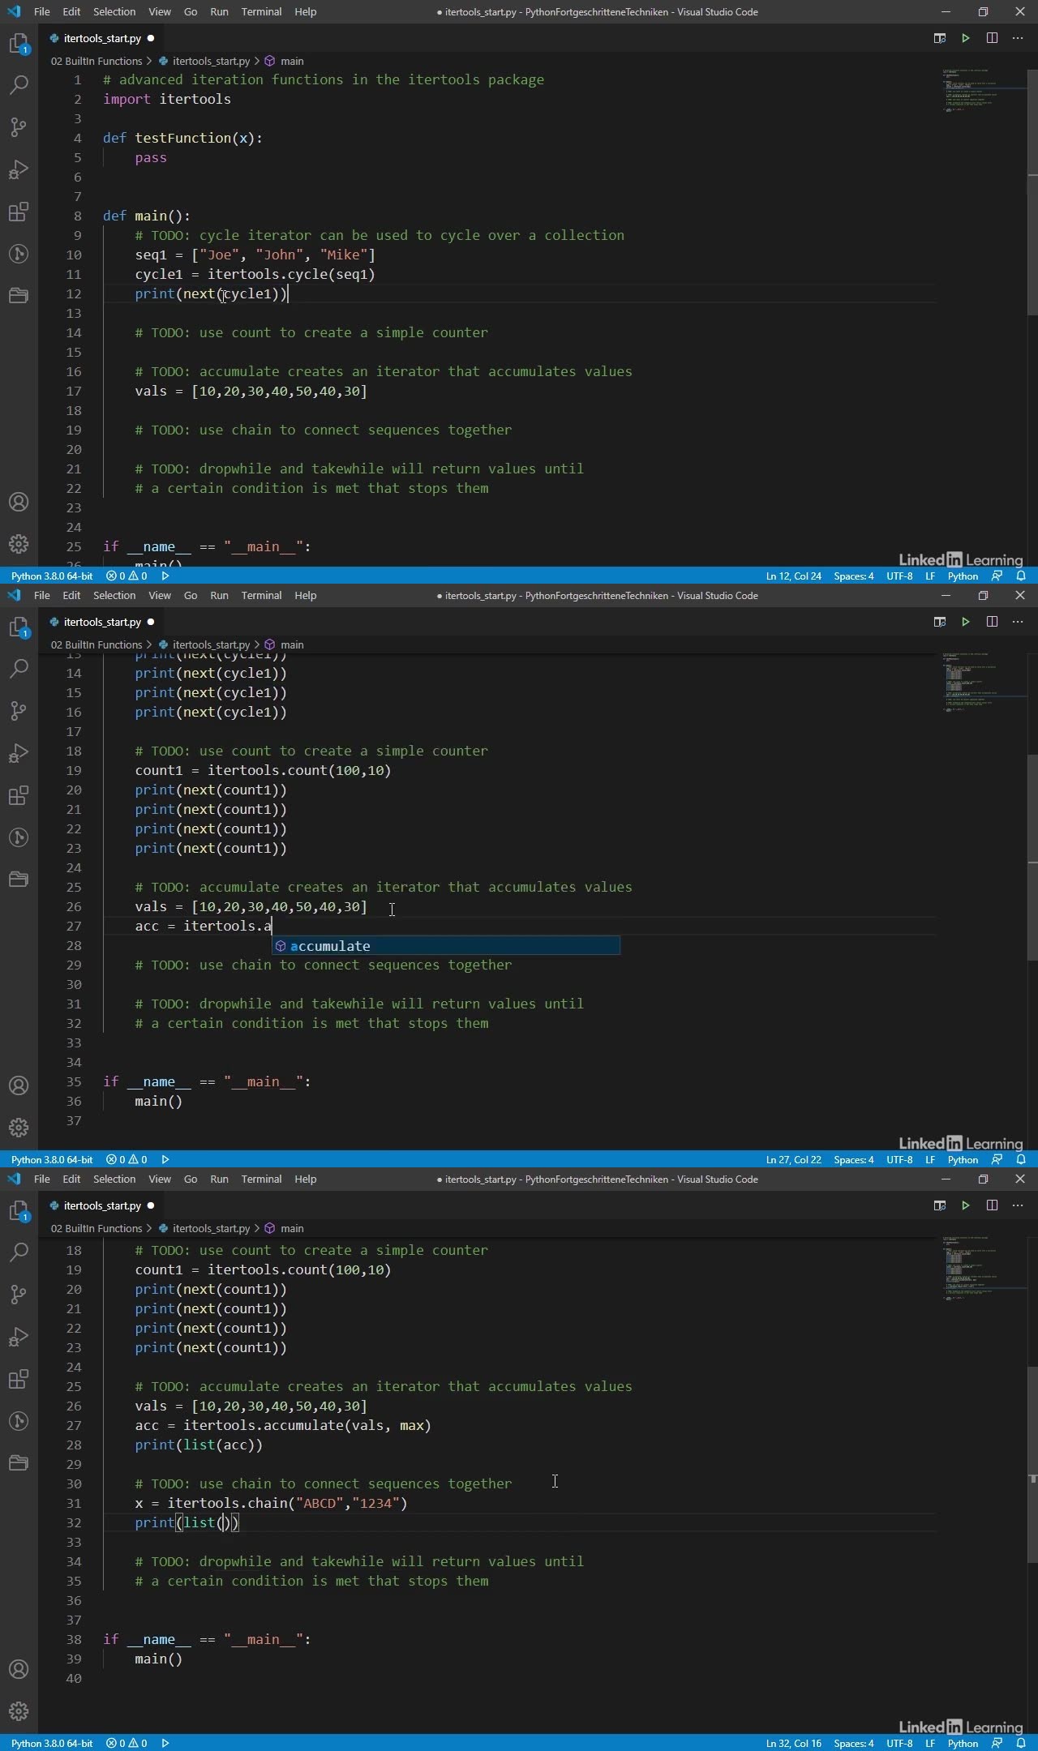The height and width of the screenshot is (1751, 1038).
Task: Open Explorer view in the top window
Action: pyautogui.click(x=19, y=44)
